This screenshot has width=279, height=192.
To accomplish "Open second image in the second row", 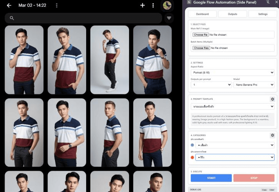I will coord(67,133).
